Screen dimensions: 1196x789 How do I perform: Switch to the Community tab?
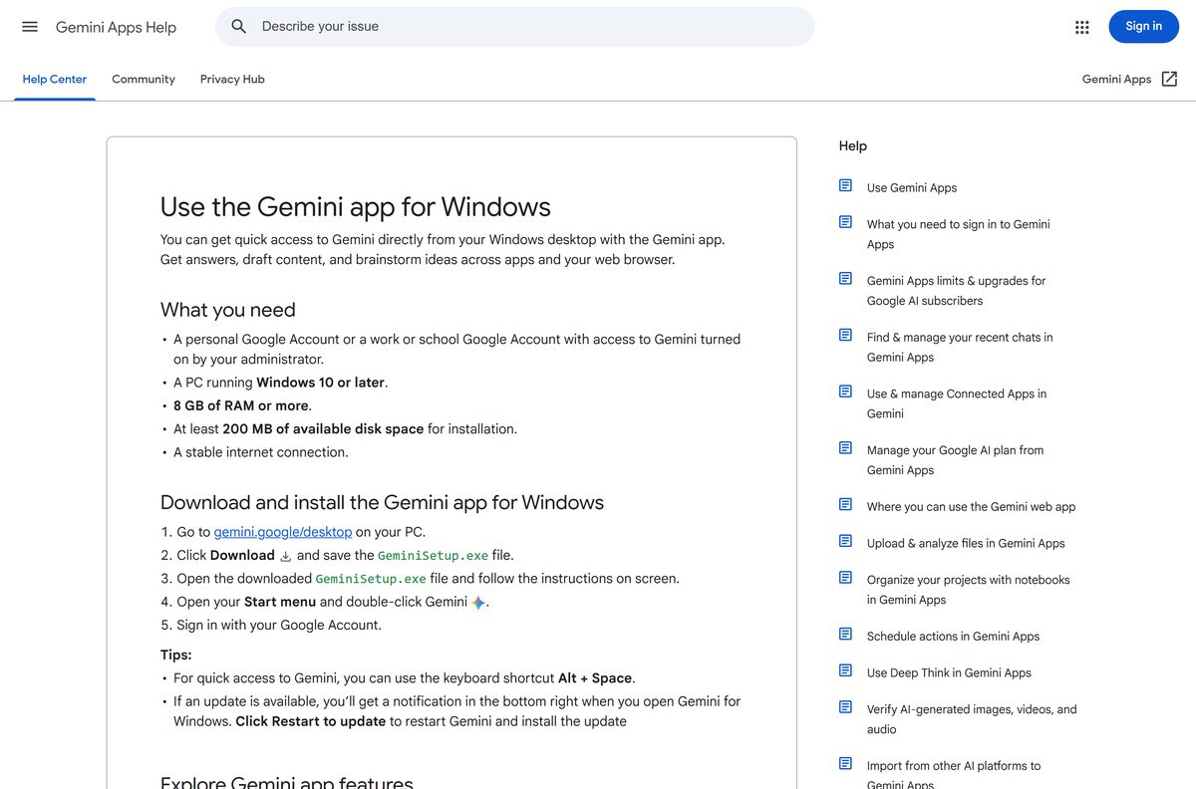144,79
